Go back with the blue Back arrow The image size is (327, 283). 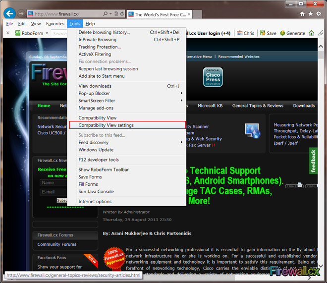point(9,13)
